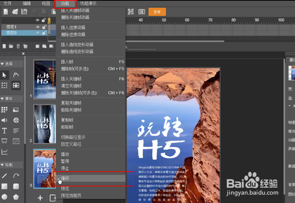
Task: Select the circle drawing tool
Action: [x=4, y=197]
